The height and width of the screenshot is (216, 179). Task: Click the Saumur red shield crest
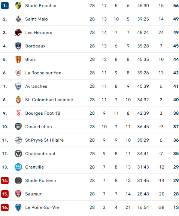tap(18, 194)
